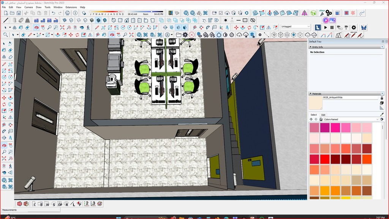The height and width of the screenshot is (219, 389).
Task: Toggle X-Ray face style
Action: pos(65,20)
